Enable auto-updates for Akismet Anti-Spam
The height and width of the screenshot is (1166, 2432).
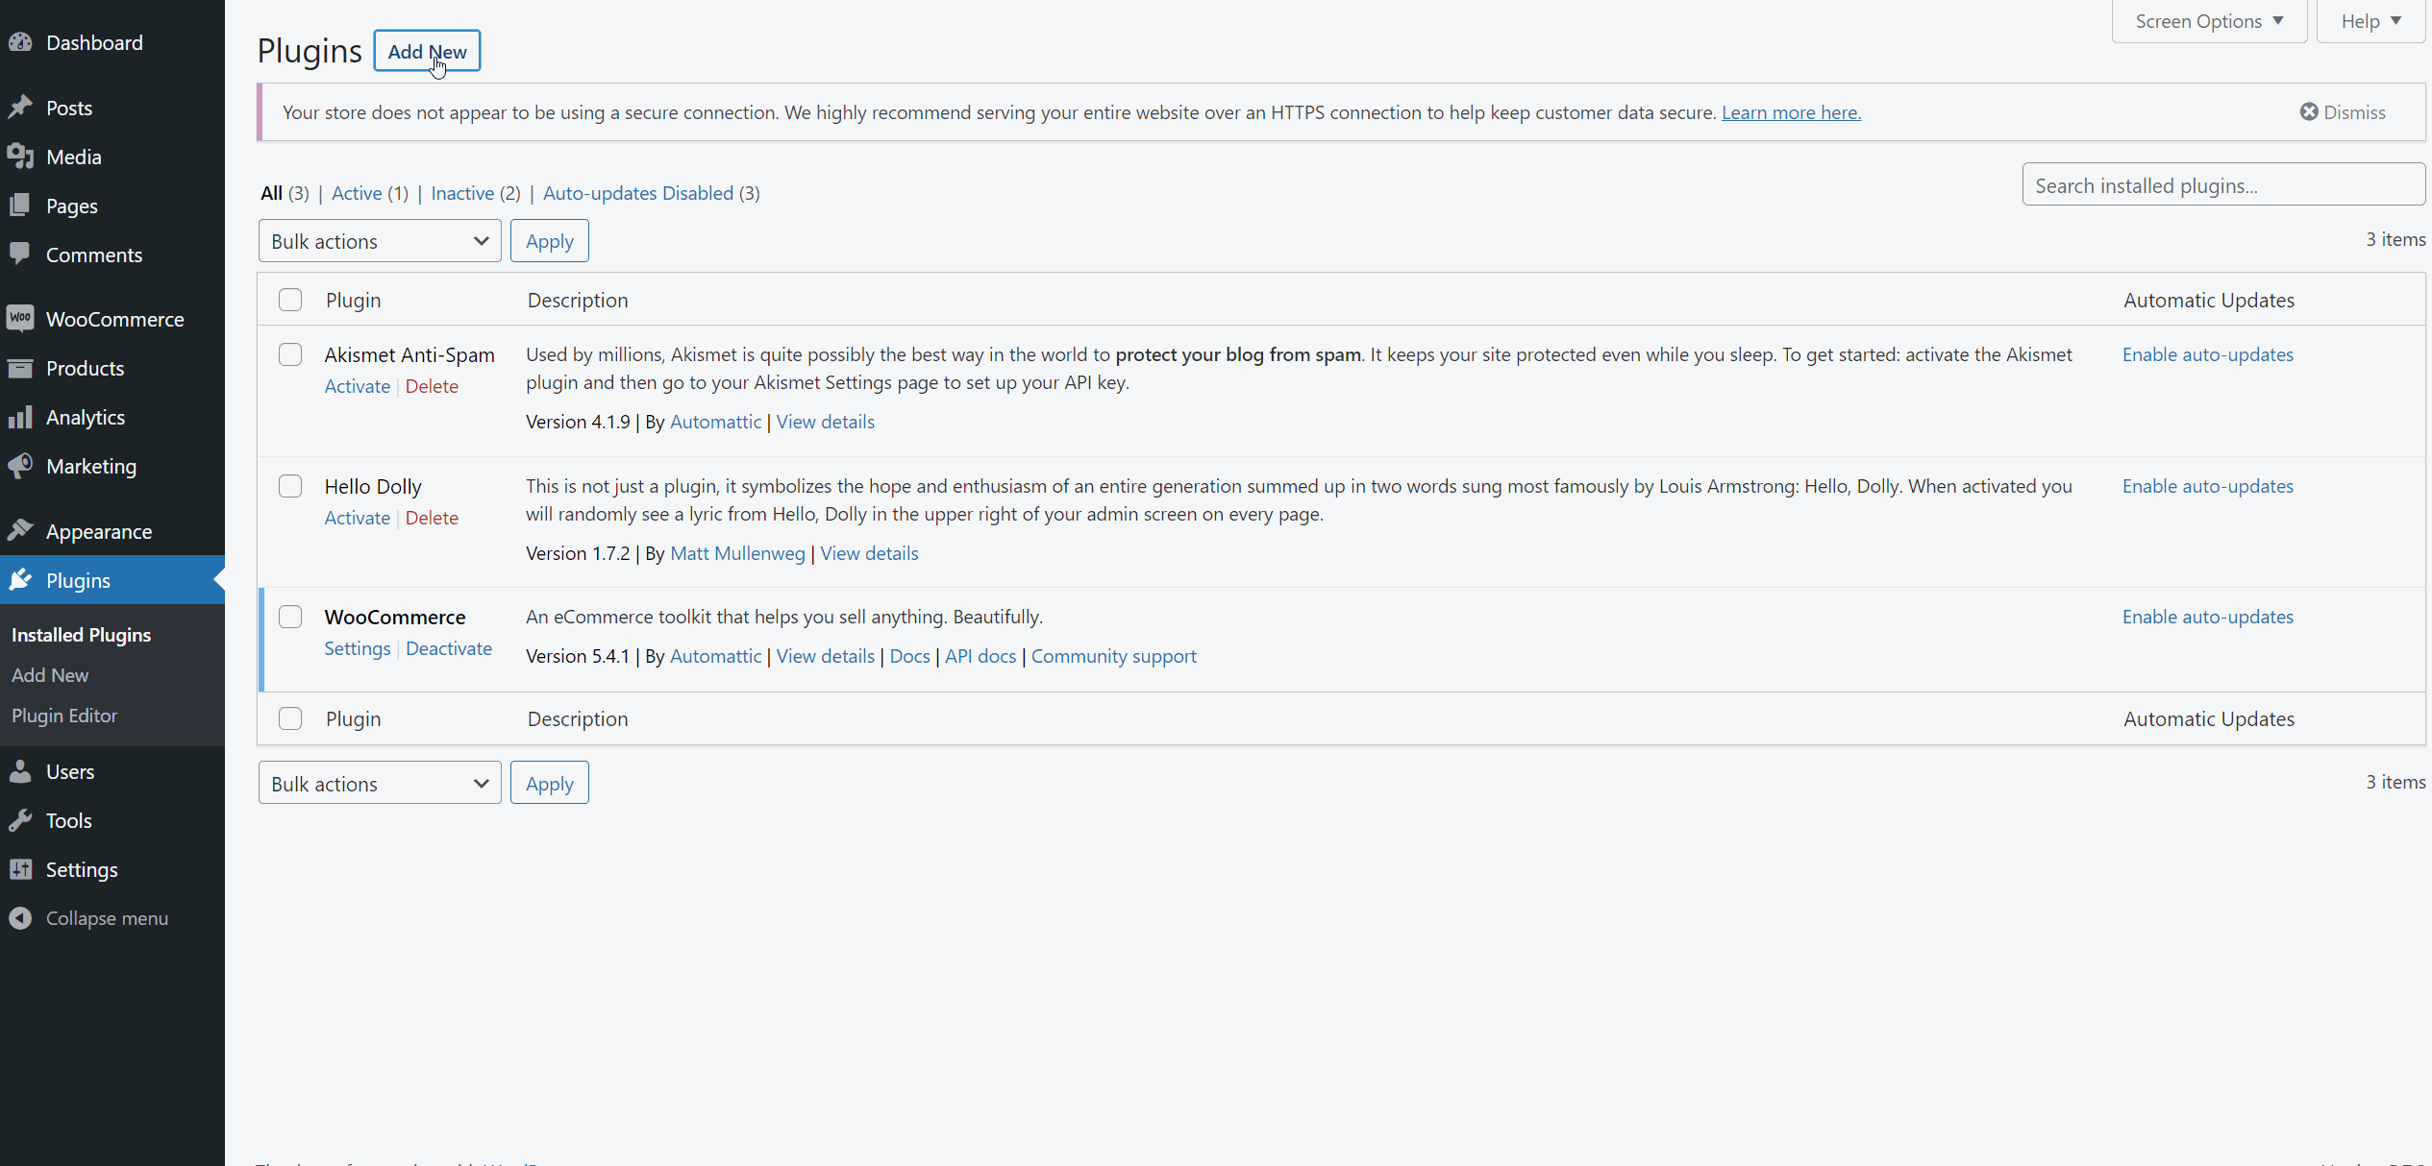point(2208,354)
